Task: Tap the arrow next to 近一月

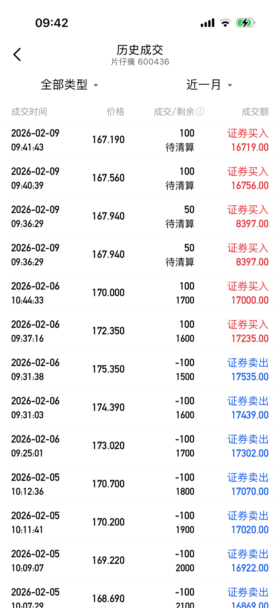Action: (x=230, y=85)
